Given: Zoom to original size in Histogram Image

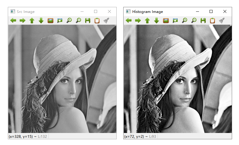Looking at the screenshot, I should point(166,20).
